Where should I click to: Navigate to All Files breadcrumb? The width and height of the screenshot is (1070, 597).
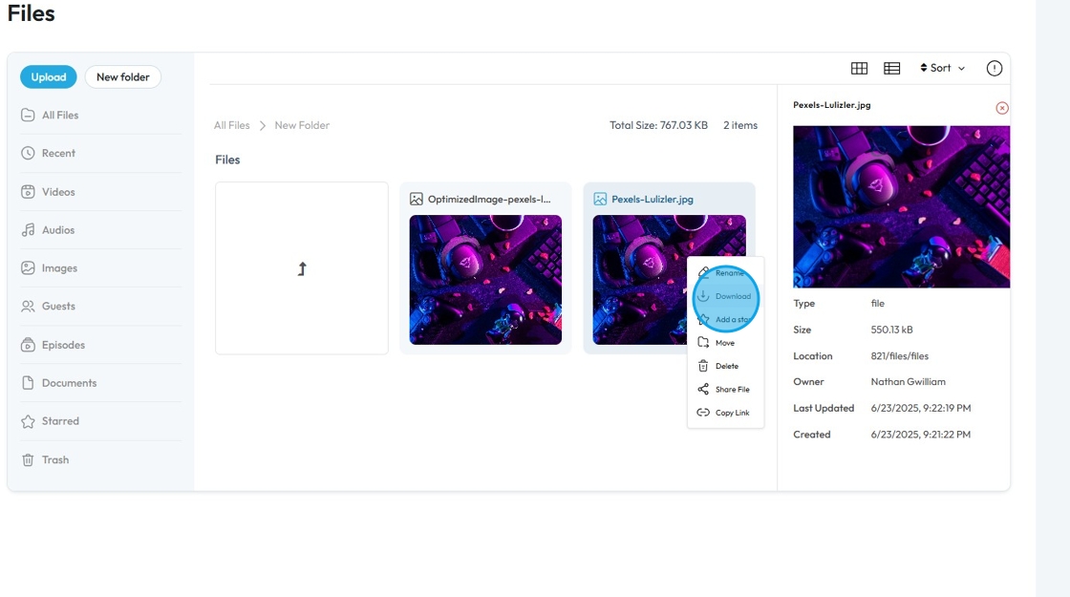pyautogui.click(x=231, y=125)
